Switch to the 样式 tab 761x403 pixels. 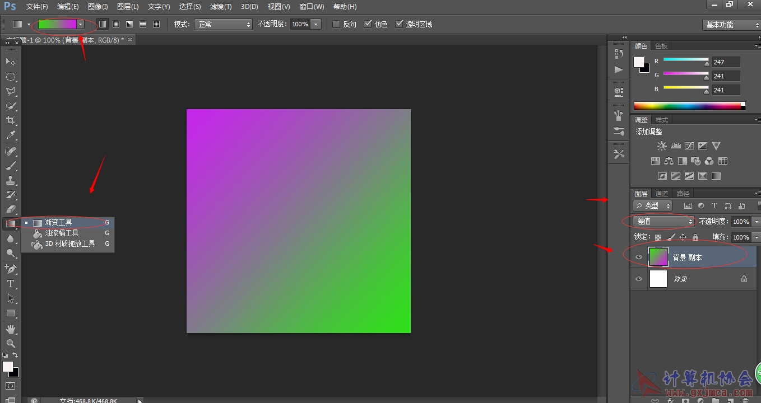[662, 120]
